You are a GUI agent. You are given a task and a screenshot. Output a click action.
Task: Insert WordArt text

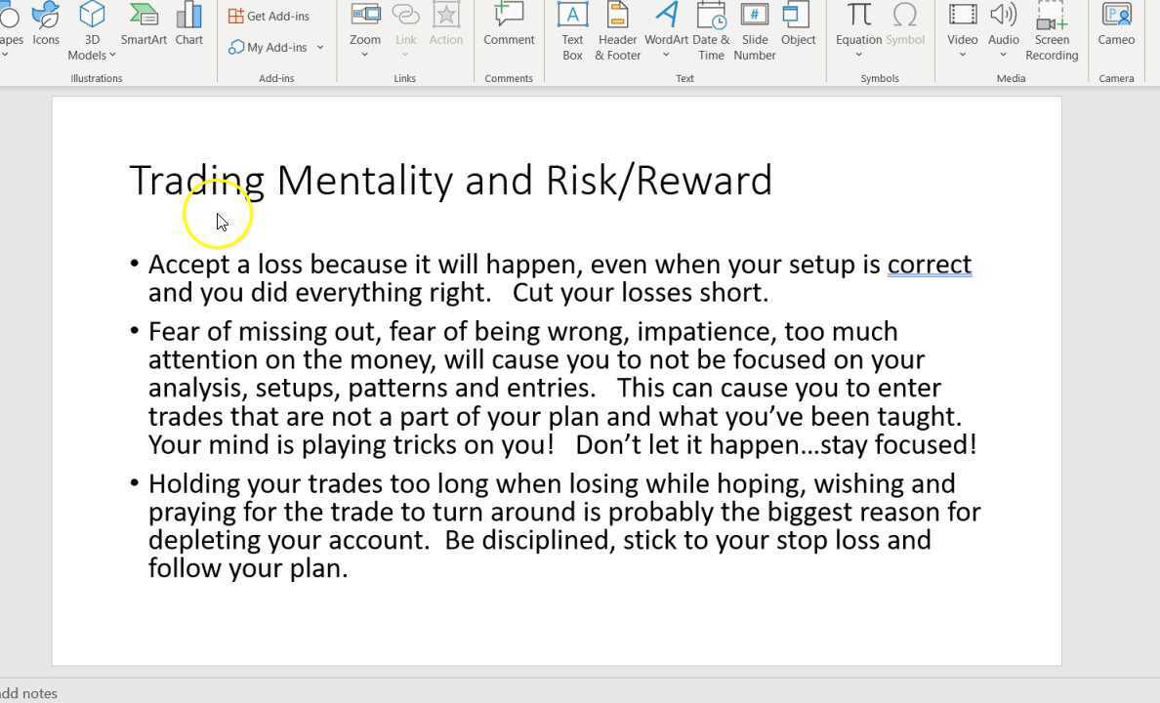pyautogui.click(x=665, y=29)
